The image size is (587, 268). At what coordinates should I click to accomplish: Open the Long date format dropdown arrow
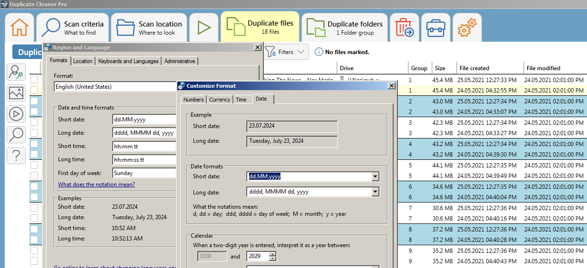click(375, 192)
